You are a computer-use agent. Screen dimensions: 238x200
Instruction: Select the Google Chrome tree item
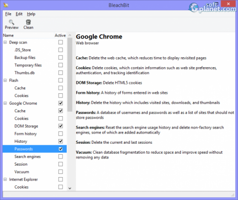(23, 103)
